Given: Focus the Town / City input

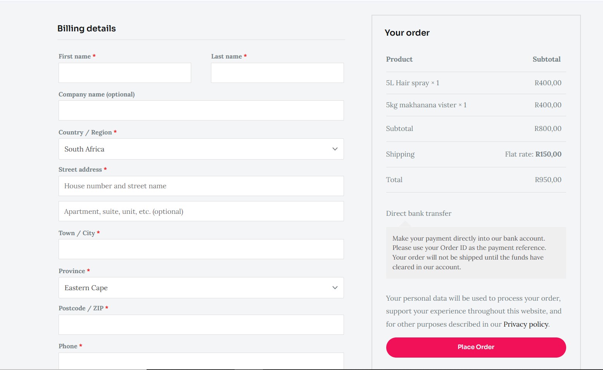Looking at the screenshot, I should [201, 249].
